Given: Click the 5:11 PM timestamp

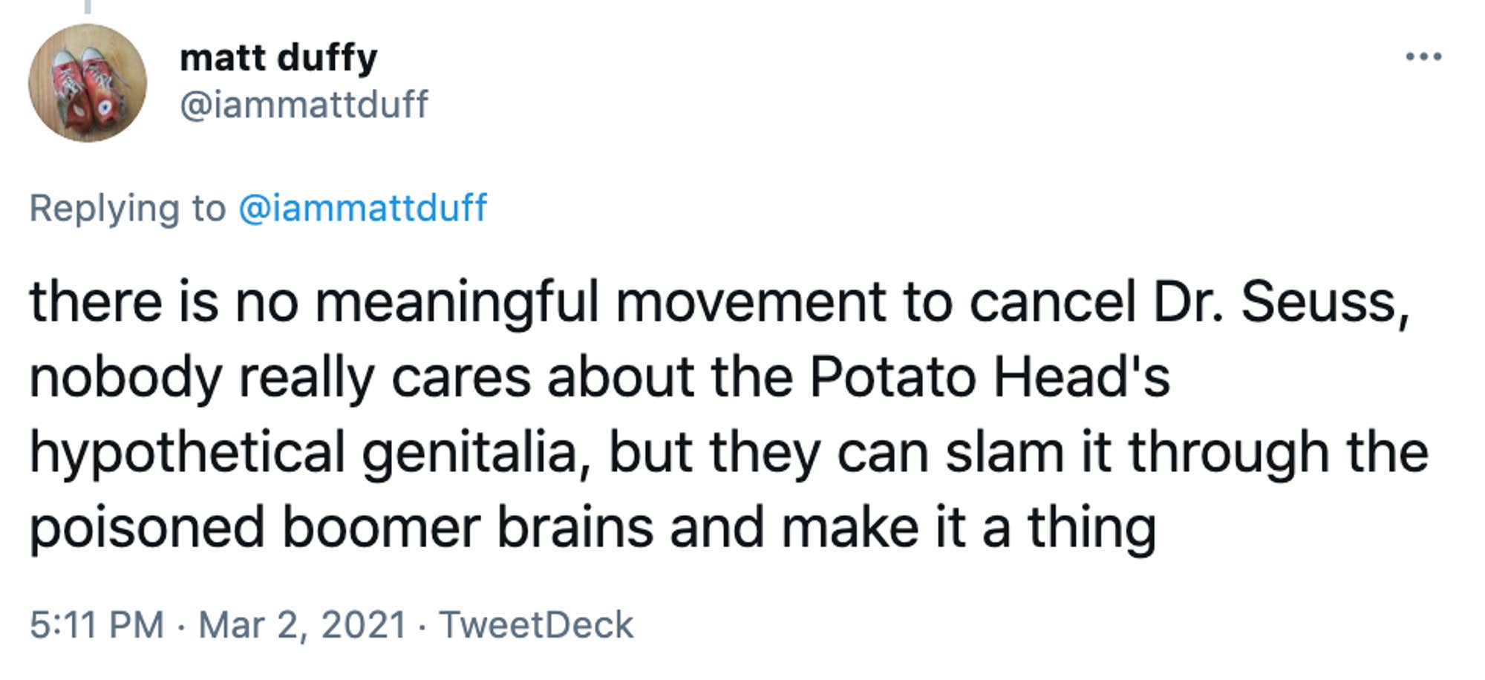Looking at the screenshot, I should [97, 624].
